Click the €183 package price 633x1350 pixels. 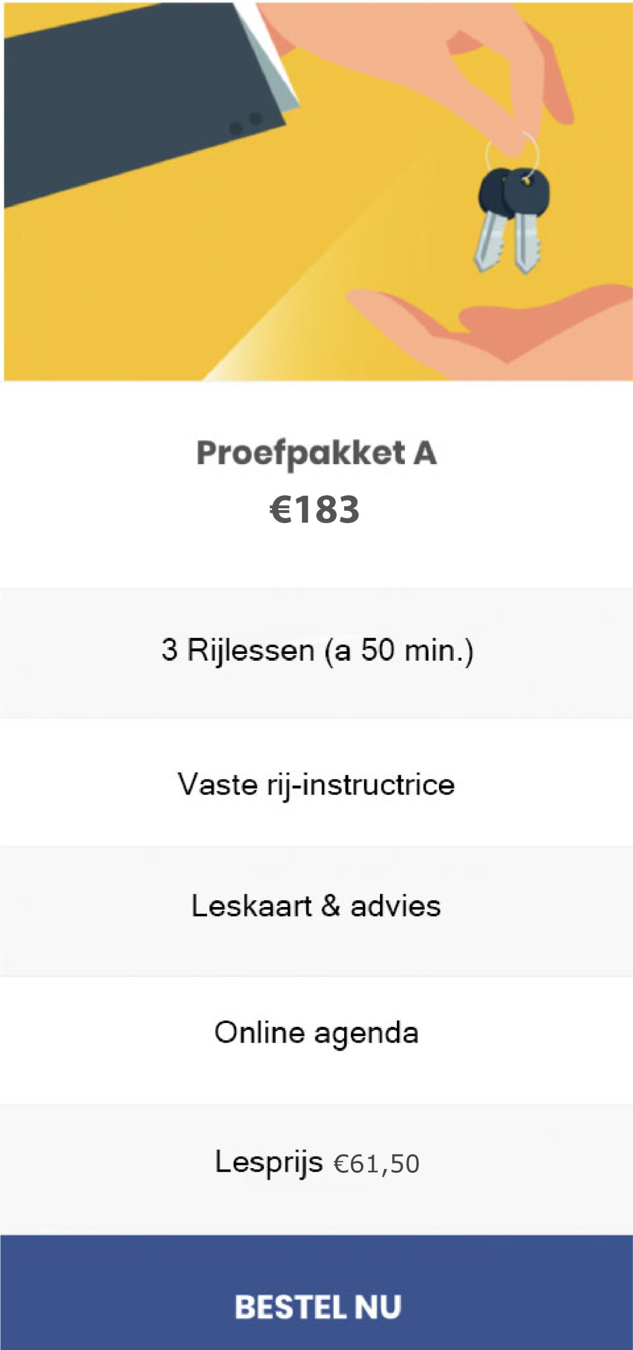(315, 509)
